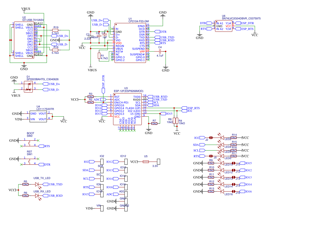Select the R13 resistor symbol
This screenshot has height=234, width=331.
click(211, 192)
